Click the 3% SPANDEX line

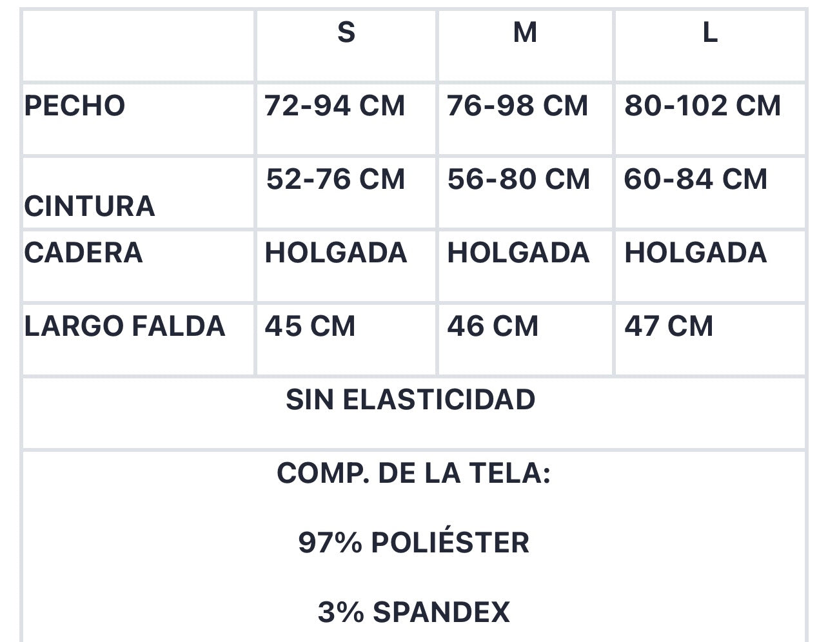(413, 612)
